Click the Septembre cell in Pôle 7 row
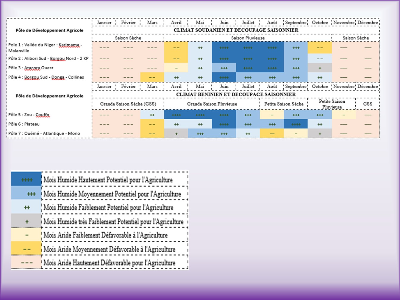 click(296, 133)
